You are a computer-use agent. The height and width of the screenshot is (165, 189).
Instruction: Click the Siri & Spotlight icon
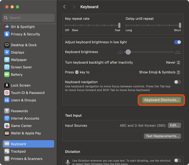click(7, 27)
